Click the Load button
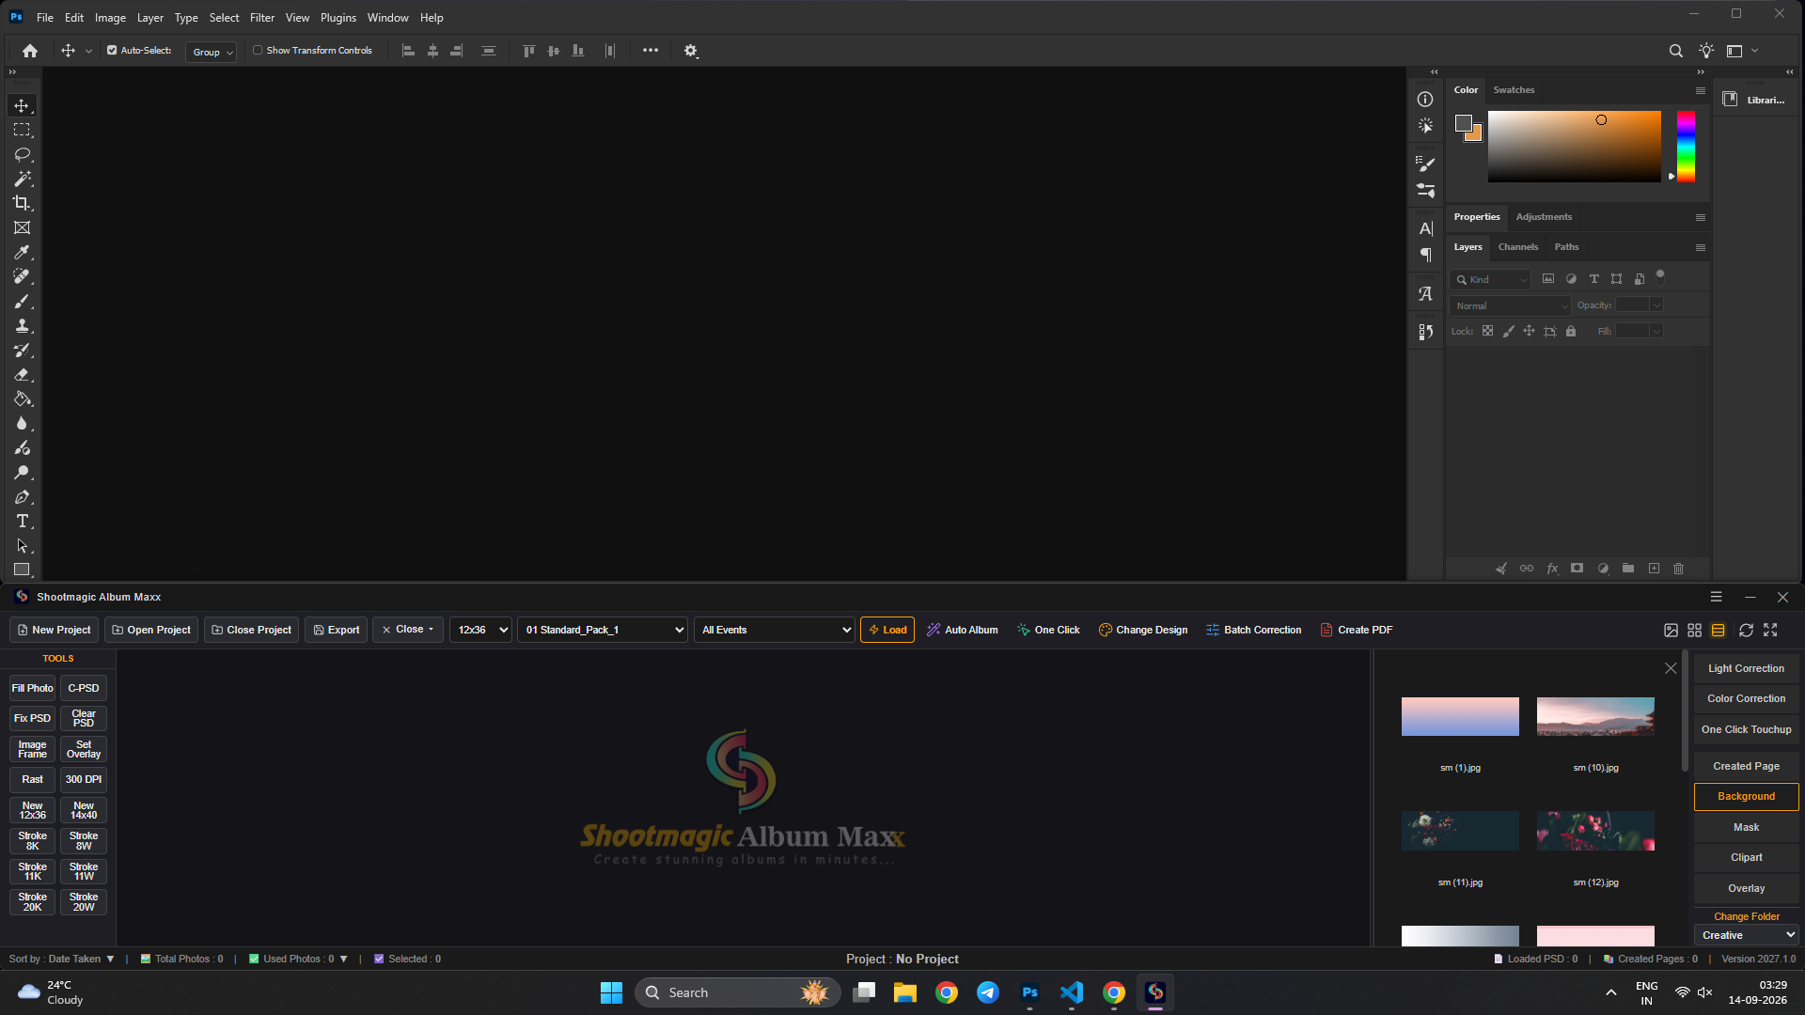 [887, 630]
